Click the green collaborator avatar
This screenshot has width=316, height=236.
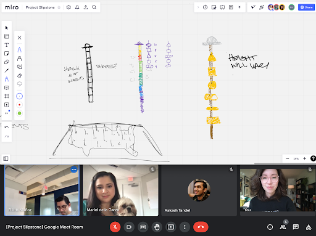click(x=291, y=7)
